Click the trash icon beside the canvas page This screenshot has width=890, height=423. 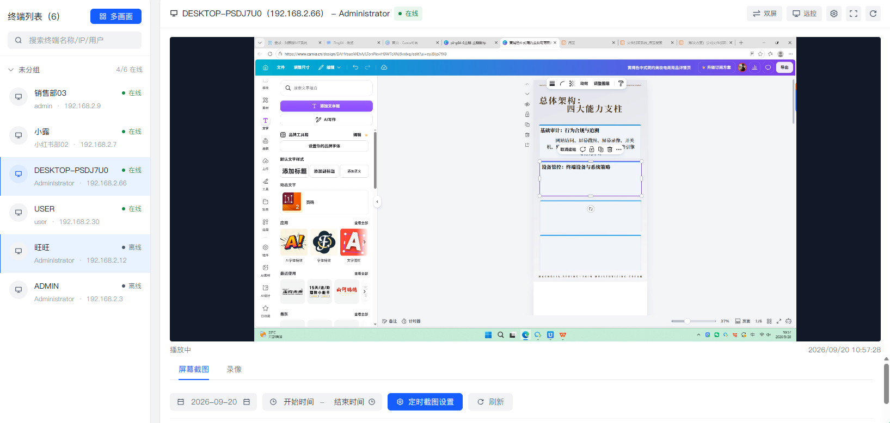click(527, 134)
